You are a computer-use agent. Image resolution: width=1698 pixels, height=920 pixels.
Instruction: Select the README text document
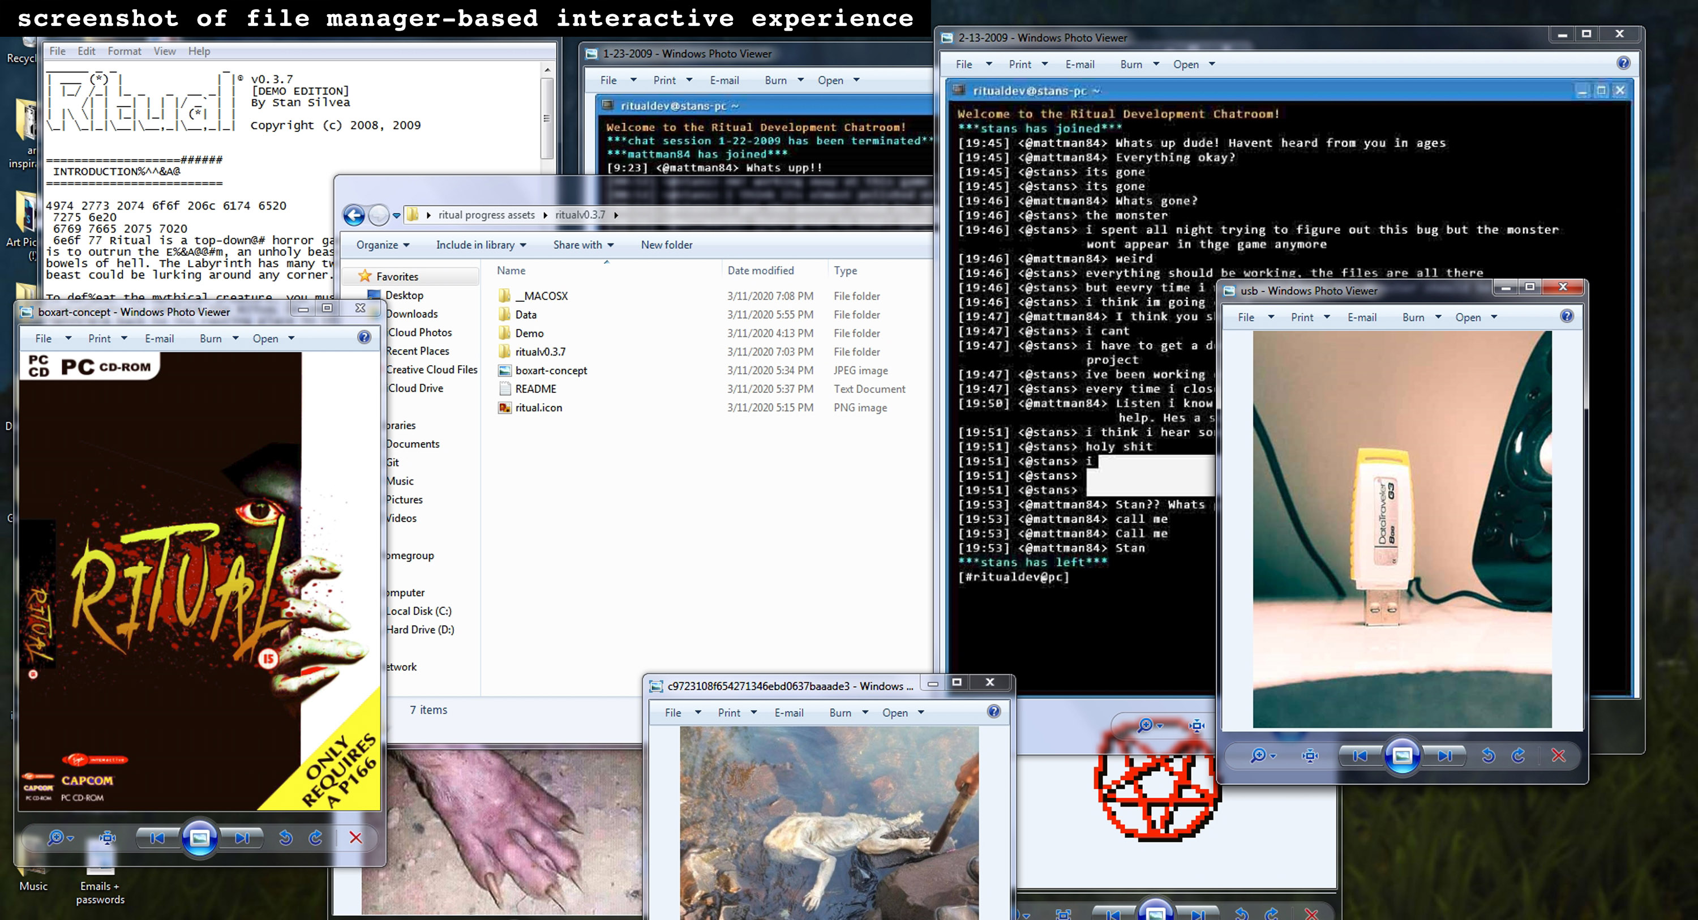pyautogui.click(x=535, y=389)
